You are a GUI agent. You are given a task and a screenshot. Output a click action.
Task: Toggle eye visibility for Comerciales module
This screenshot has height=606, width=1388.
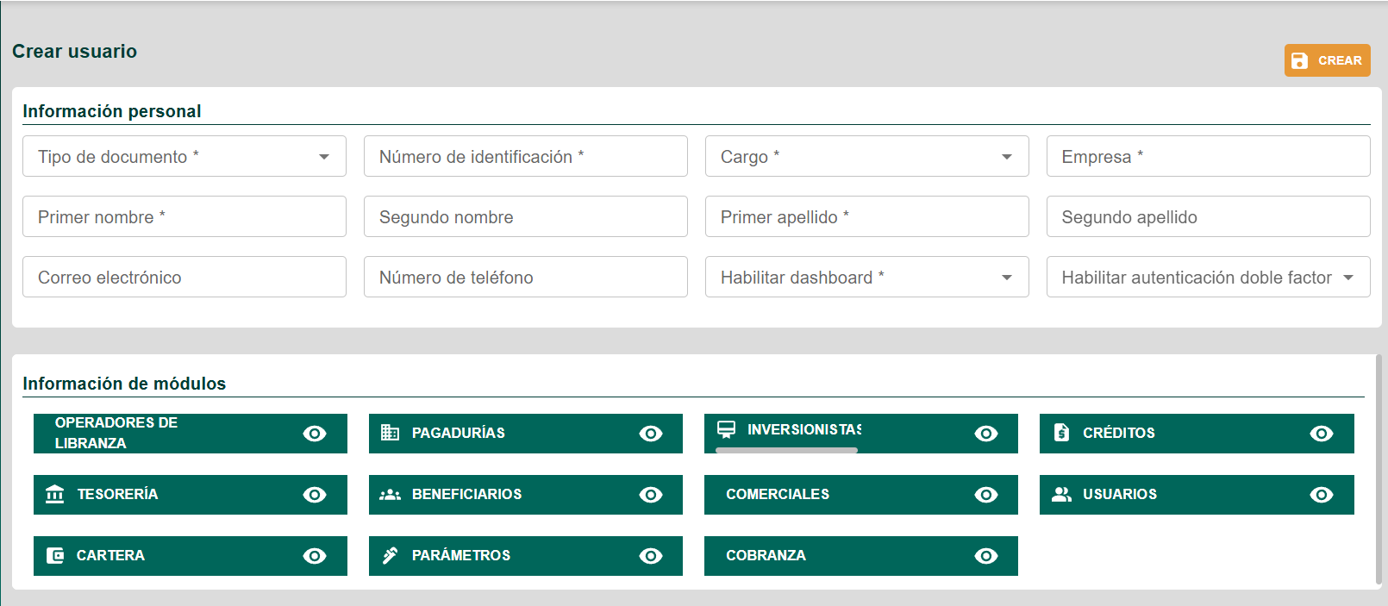985,495
